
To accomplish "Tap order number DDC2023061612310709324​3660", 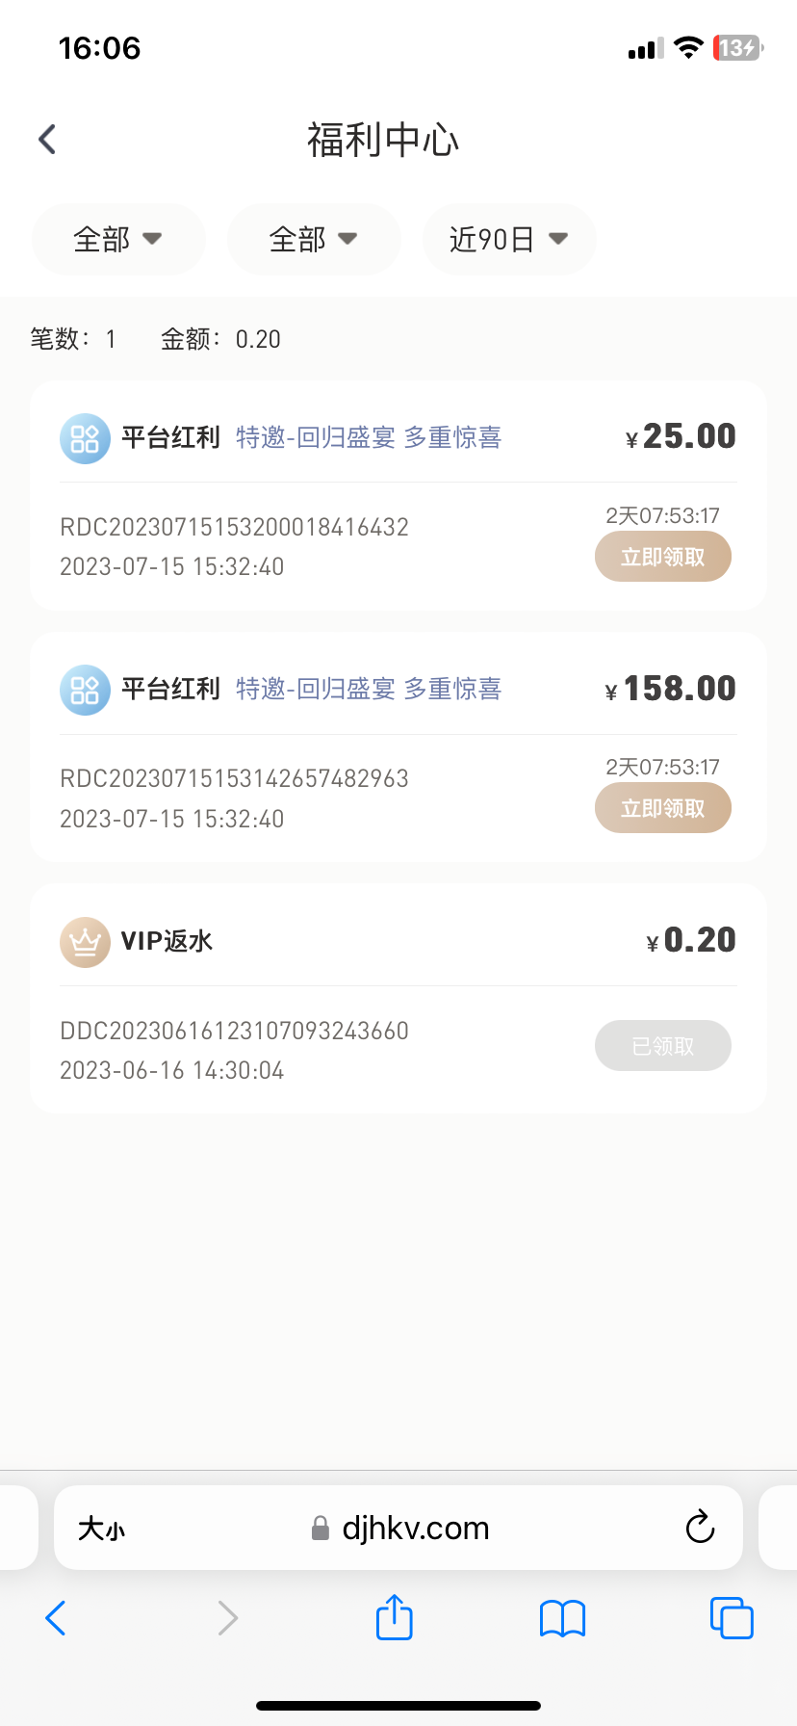I will pyautogui.click(x=234, y=1031).
